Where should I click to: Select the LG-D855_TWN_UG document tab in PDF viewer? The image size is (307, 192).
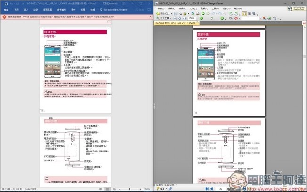click(x=177, y=23)
